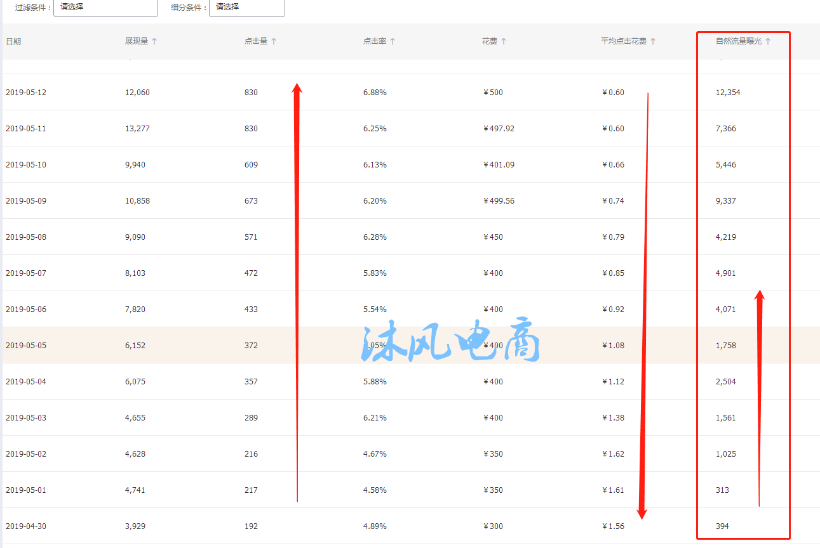Image resolution: width=820 pixels, height=548 pixels.
Task: Sort by 展现量 arrow icon
Action: (x=154, y=41)
